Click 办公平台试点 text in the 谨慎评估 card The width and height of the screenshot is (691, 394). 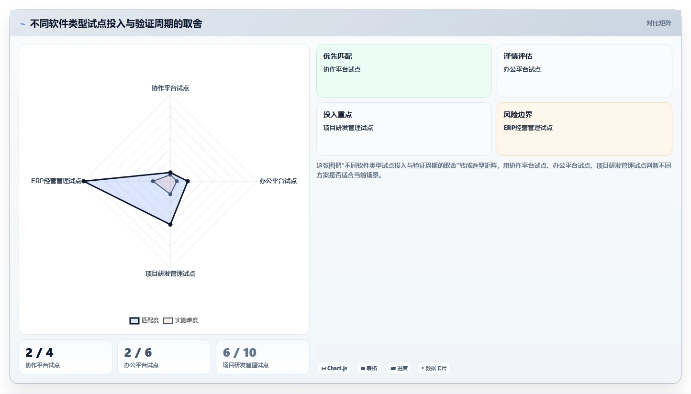[522, 69]
